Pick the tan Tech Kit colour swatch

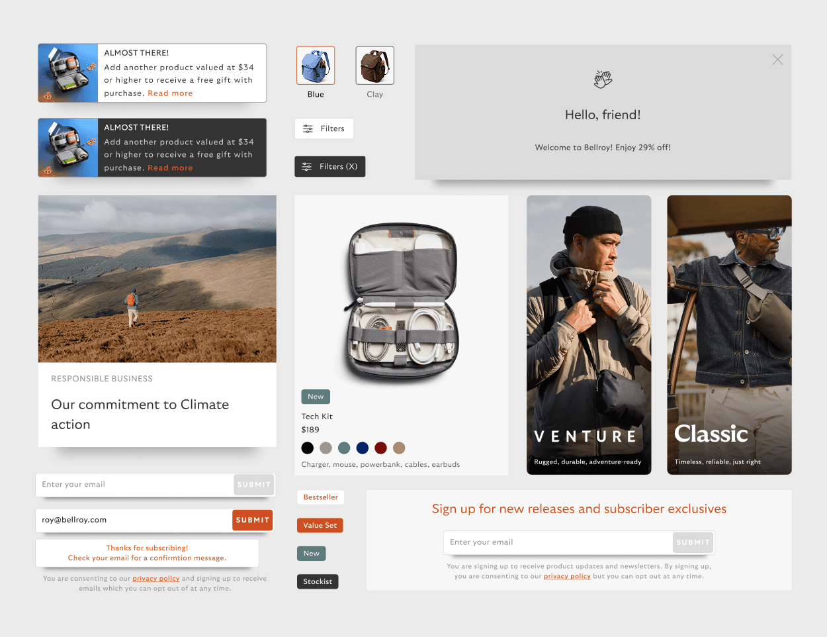coord(399,448)
